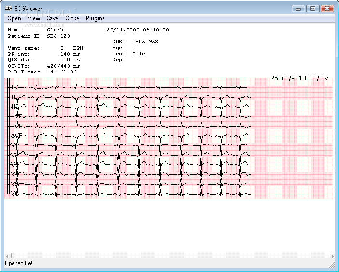The height and width of the screenshot is (272, 339).
Task: Click the Opened file! status message
Action: 19,263
